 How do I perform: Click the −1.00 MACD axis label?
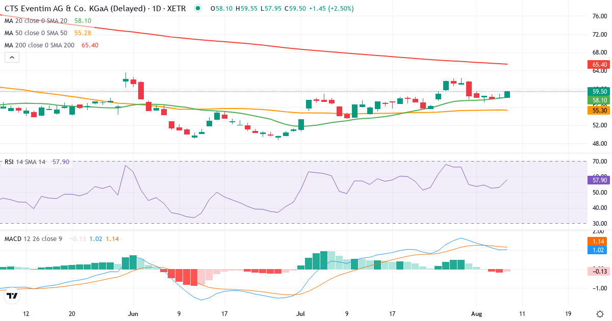[x=600, y=288]
